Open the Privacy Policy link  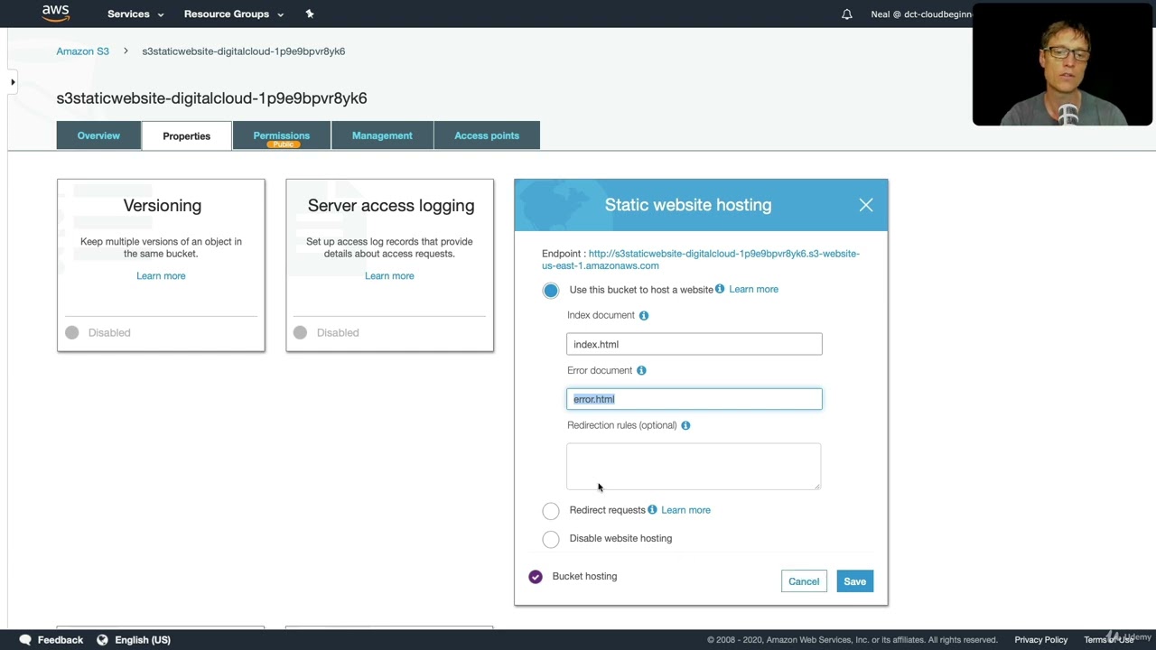coord(1040,640)
